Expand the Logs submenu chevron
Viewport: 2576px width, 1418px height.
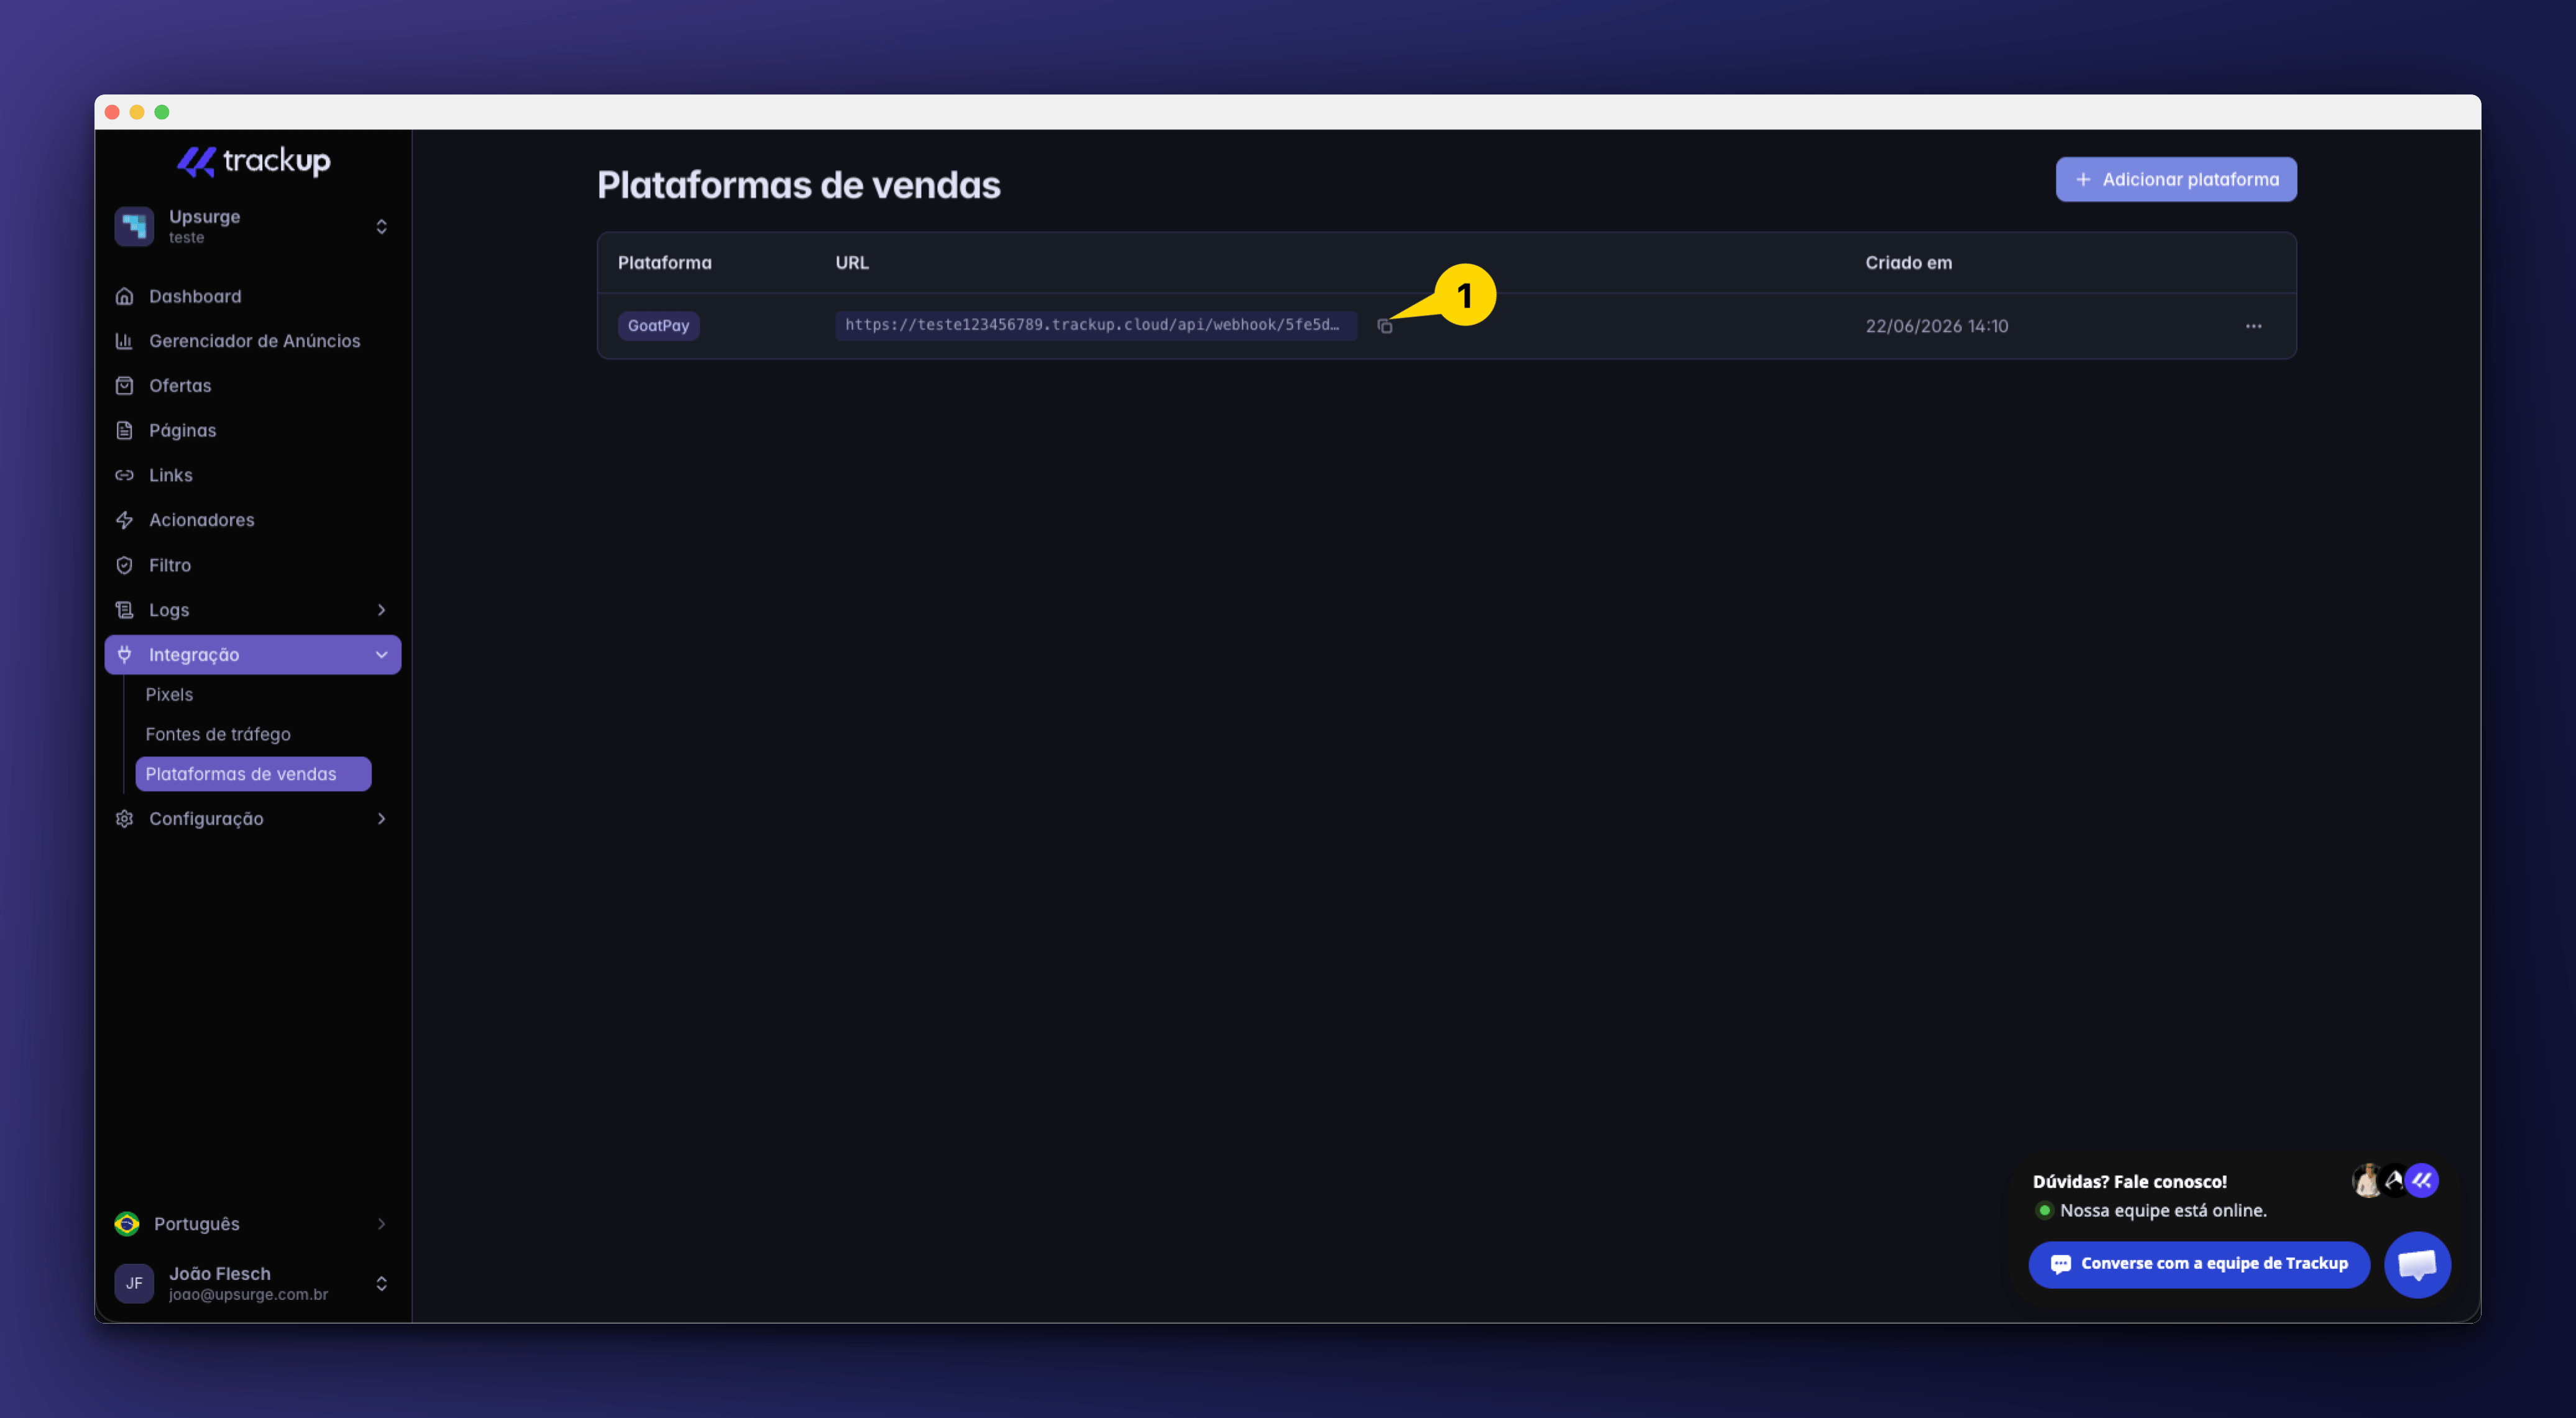tap(381, 610)
